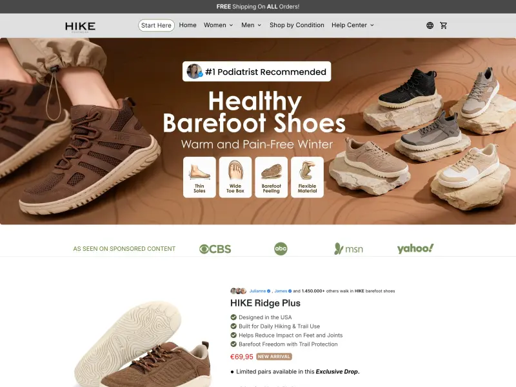The image size is (516, 387).
Task: Click the HIKE Ridge Plus shoe image
Action: click(142, 344)
